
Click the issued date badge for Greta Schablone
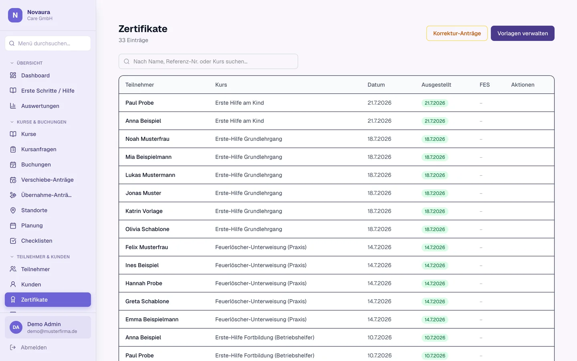(x=435, y=302)
